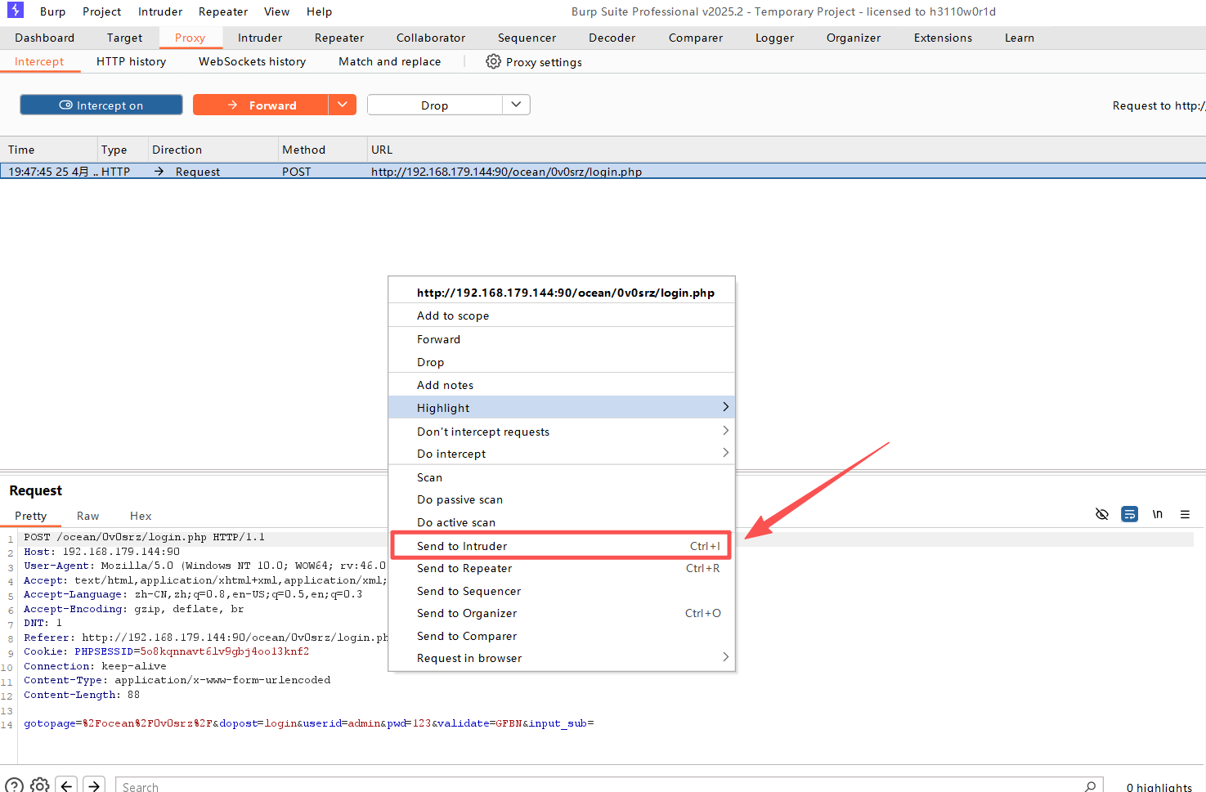Toggle hide non-printable characters eye icon
Viewport: 1206px width, 792px height.
[1102, 514]
